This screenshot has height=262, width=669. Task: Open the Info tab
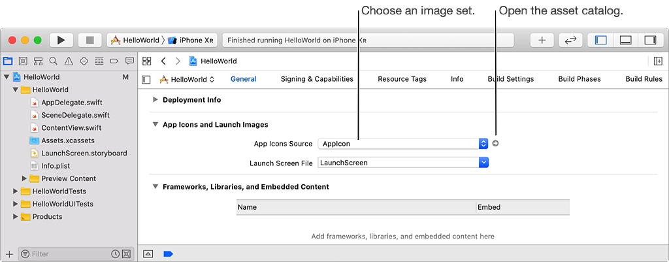click(x=457, y=79)
